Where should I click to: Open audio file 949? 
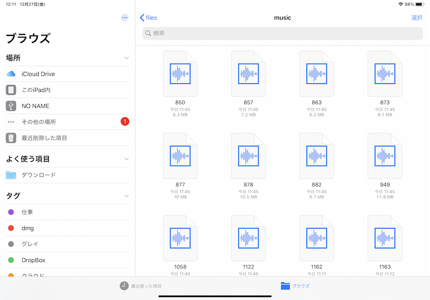(x=385, y=156)
